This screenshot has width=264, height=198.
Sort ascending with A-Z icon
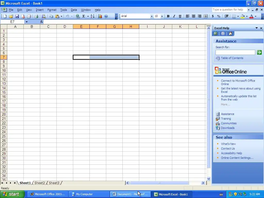(92, 16)
